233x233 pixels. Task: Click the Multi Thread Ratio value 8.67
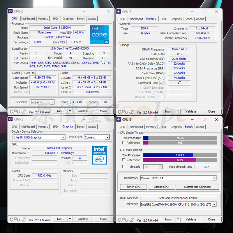coord(206,167)
